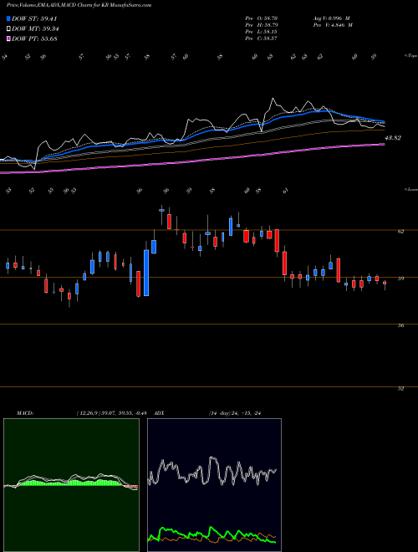The width and height of the screenshot is (418, 552).
Task: Click inside the dark blue ADX panel
Action: coord(214,485)
